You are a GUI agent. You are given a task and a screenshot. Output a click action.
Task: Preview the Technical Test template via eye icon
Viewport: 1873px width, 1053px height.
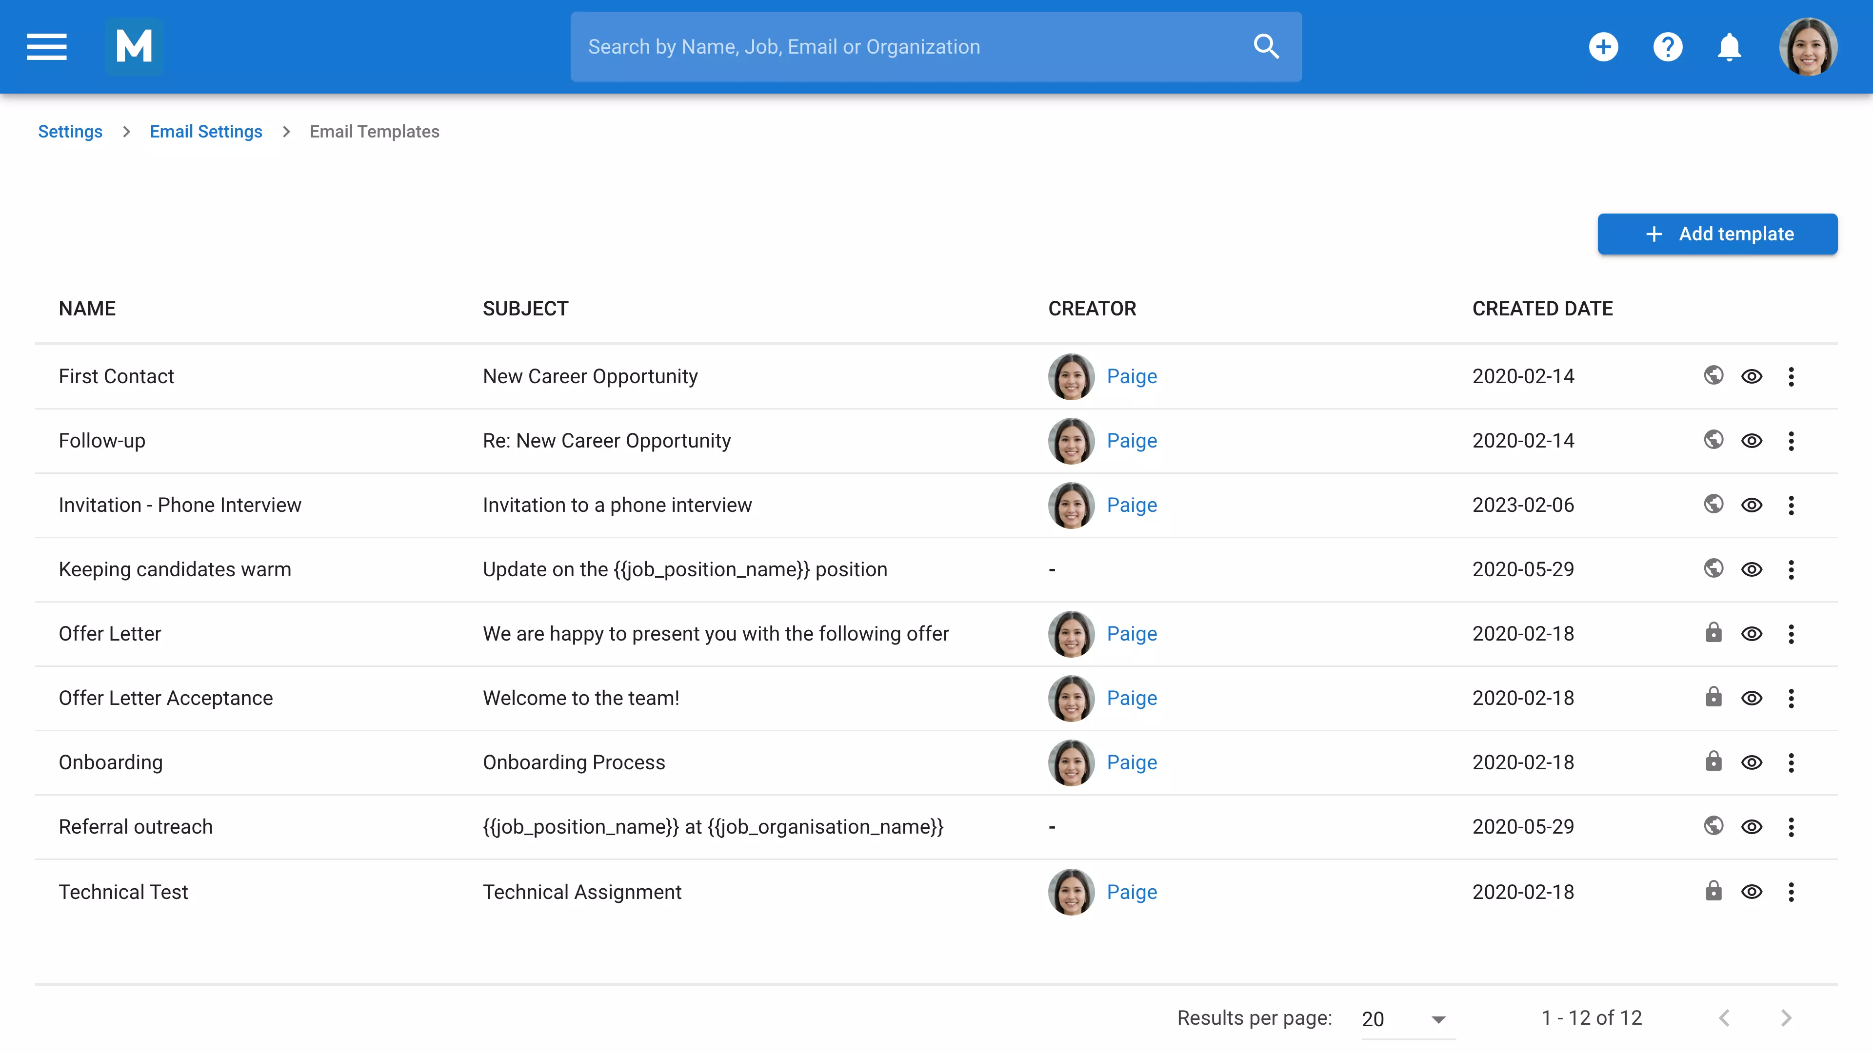[x=1753, y=892]
